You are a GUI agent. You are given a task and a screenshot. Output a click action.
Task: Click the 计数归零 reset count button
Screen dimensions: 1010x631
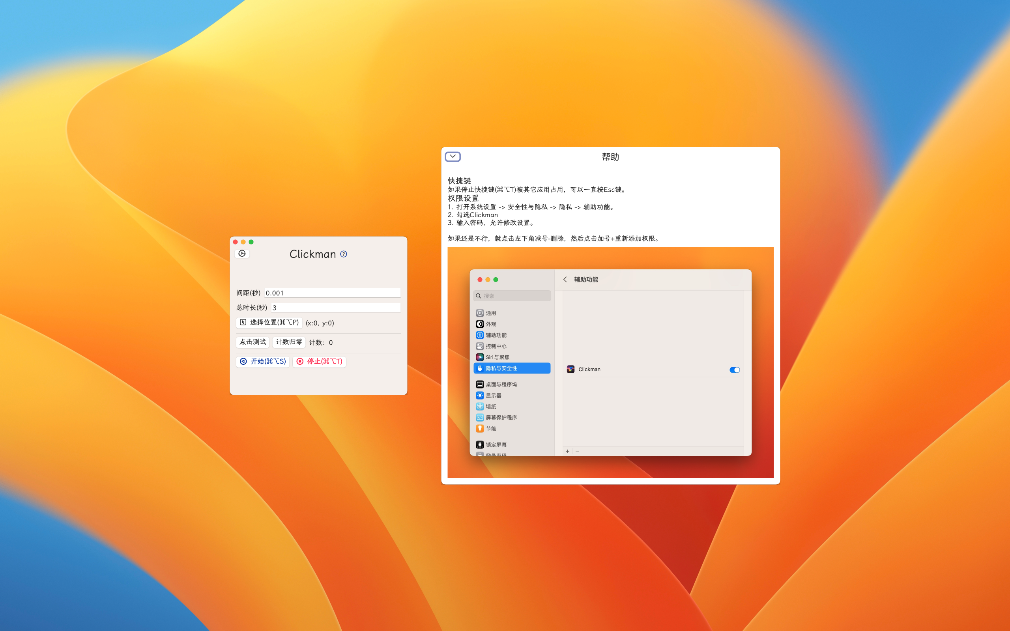[289, 342]
